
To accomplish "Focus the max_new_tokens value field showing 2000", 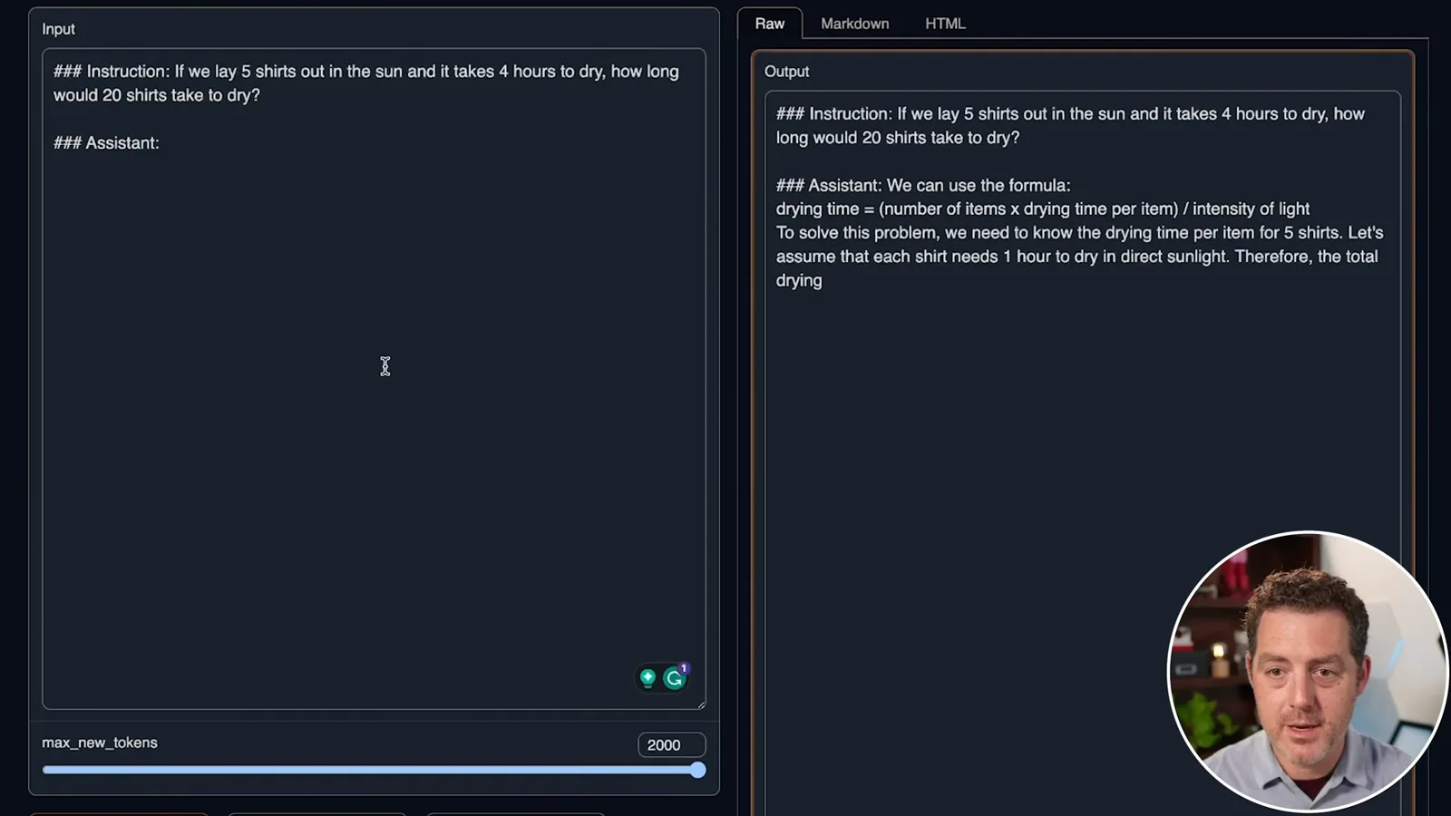I will [x=671, y=744].
